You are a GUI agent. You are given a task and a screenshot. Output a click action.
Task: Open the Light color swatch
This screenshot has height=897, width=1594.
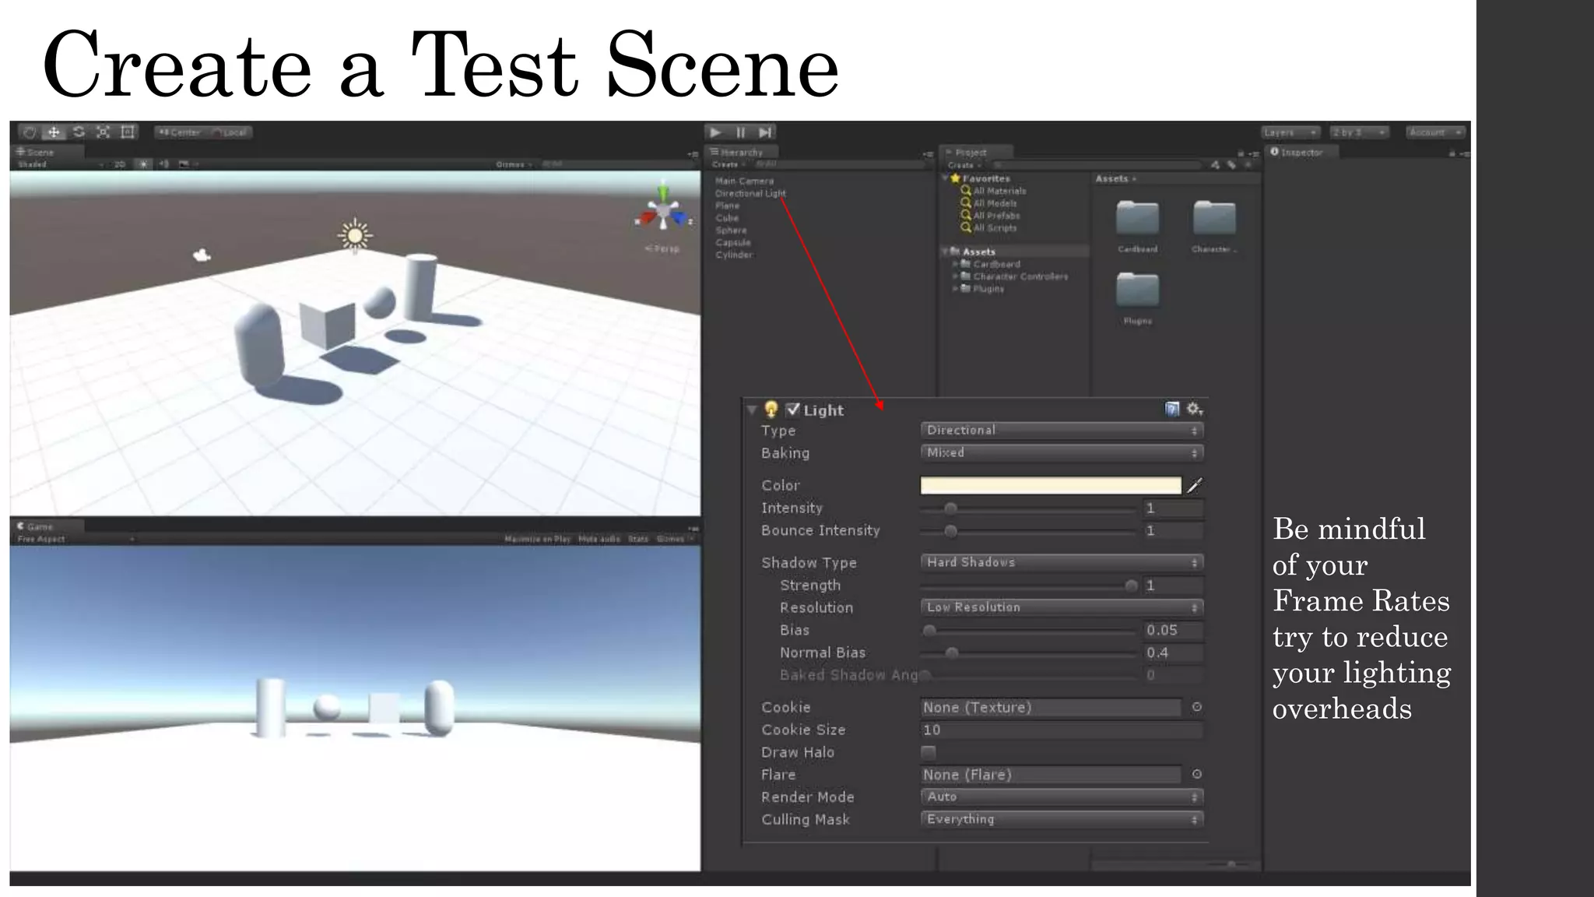[1051, 485]
